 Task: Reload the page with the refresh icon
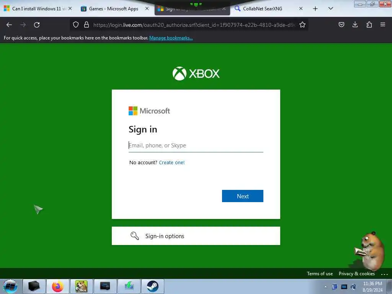coord(37,25)
